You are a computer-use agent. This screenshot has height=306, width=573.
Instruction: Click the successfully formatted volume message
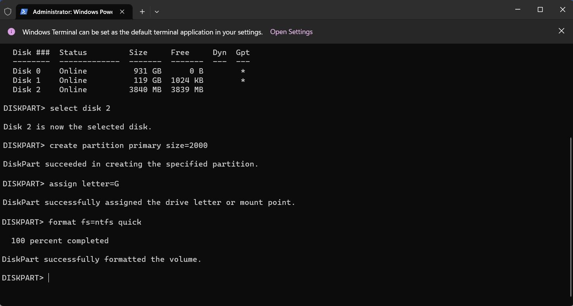pyautogui.click(x=102, y=259)
